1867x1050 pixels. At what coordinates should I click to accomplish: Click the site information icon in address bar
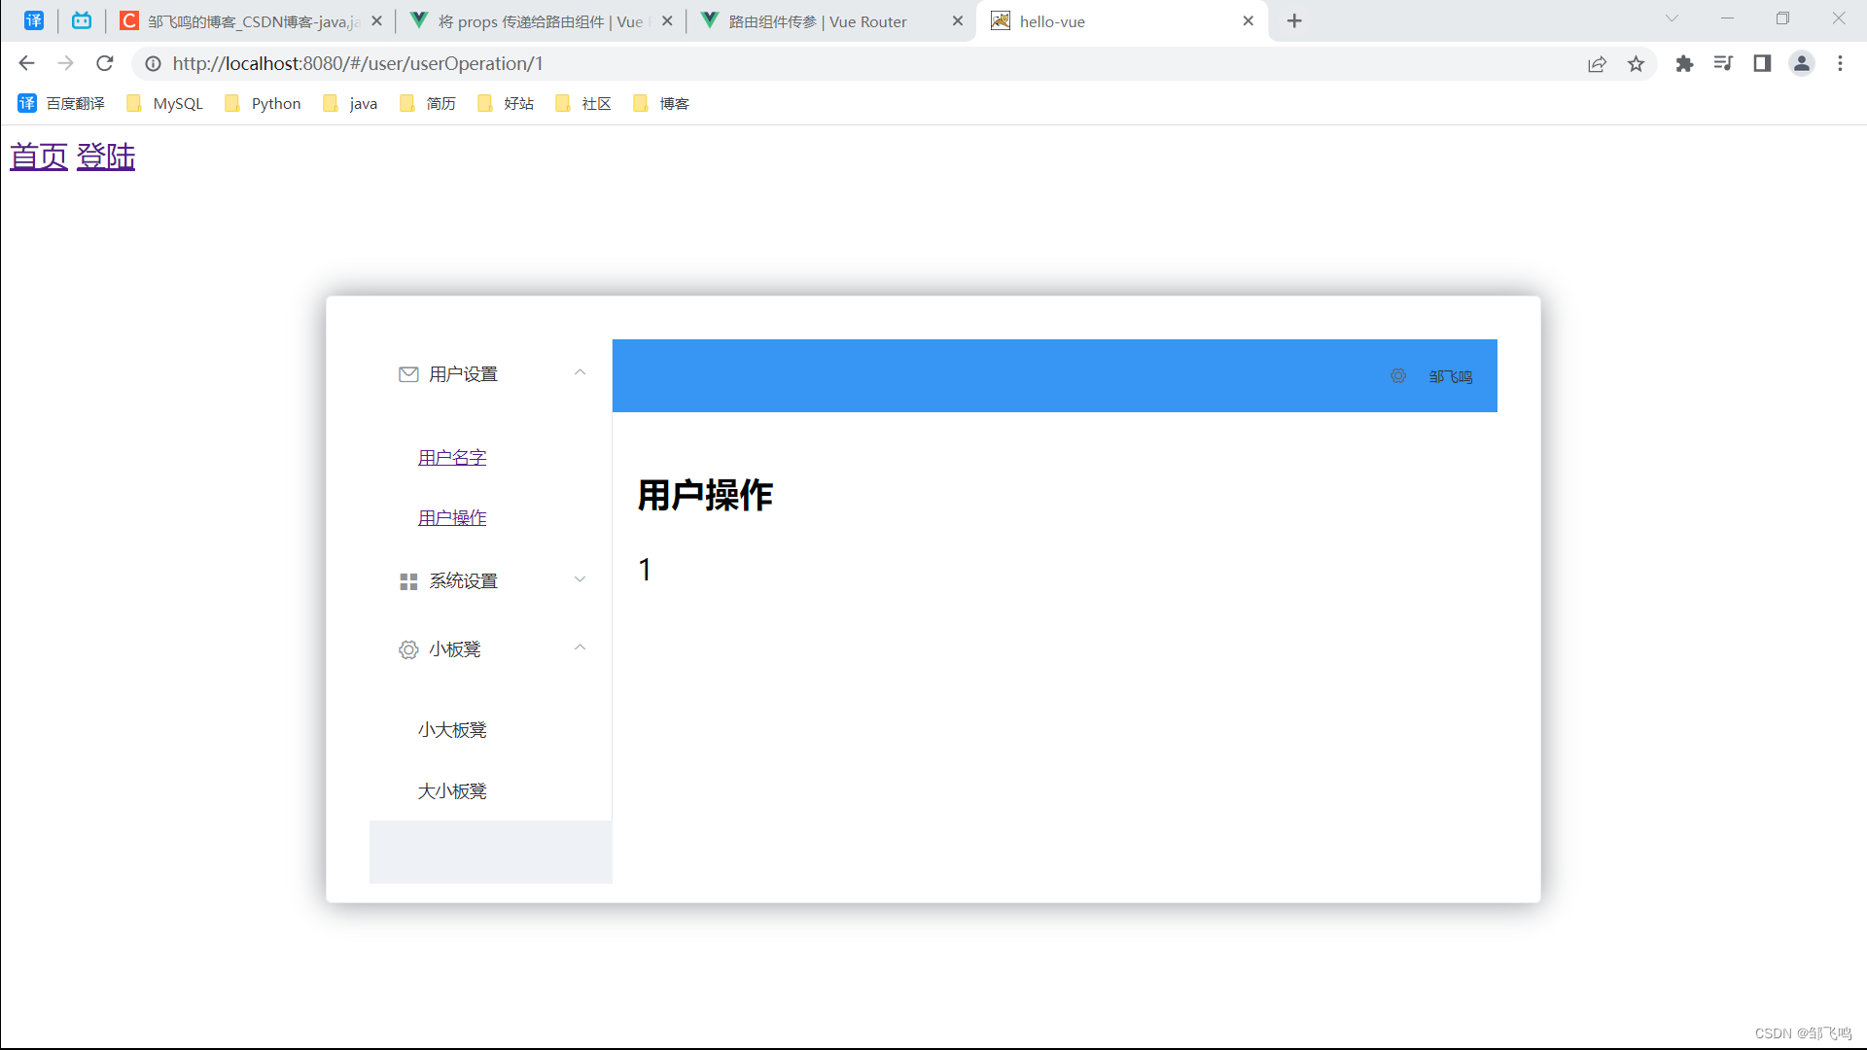[153, 63]
